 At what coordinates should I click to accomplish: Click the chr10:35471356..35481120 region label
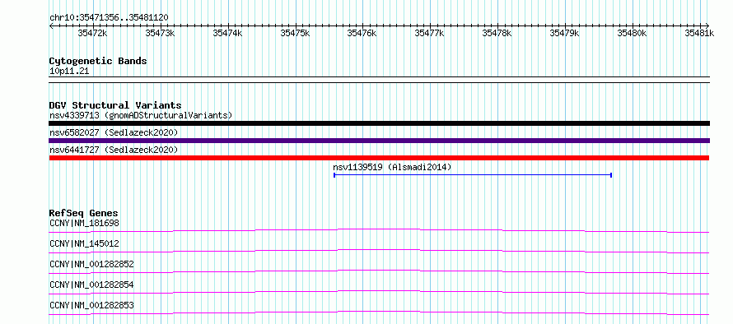(109, 17)
